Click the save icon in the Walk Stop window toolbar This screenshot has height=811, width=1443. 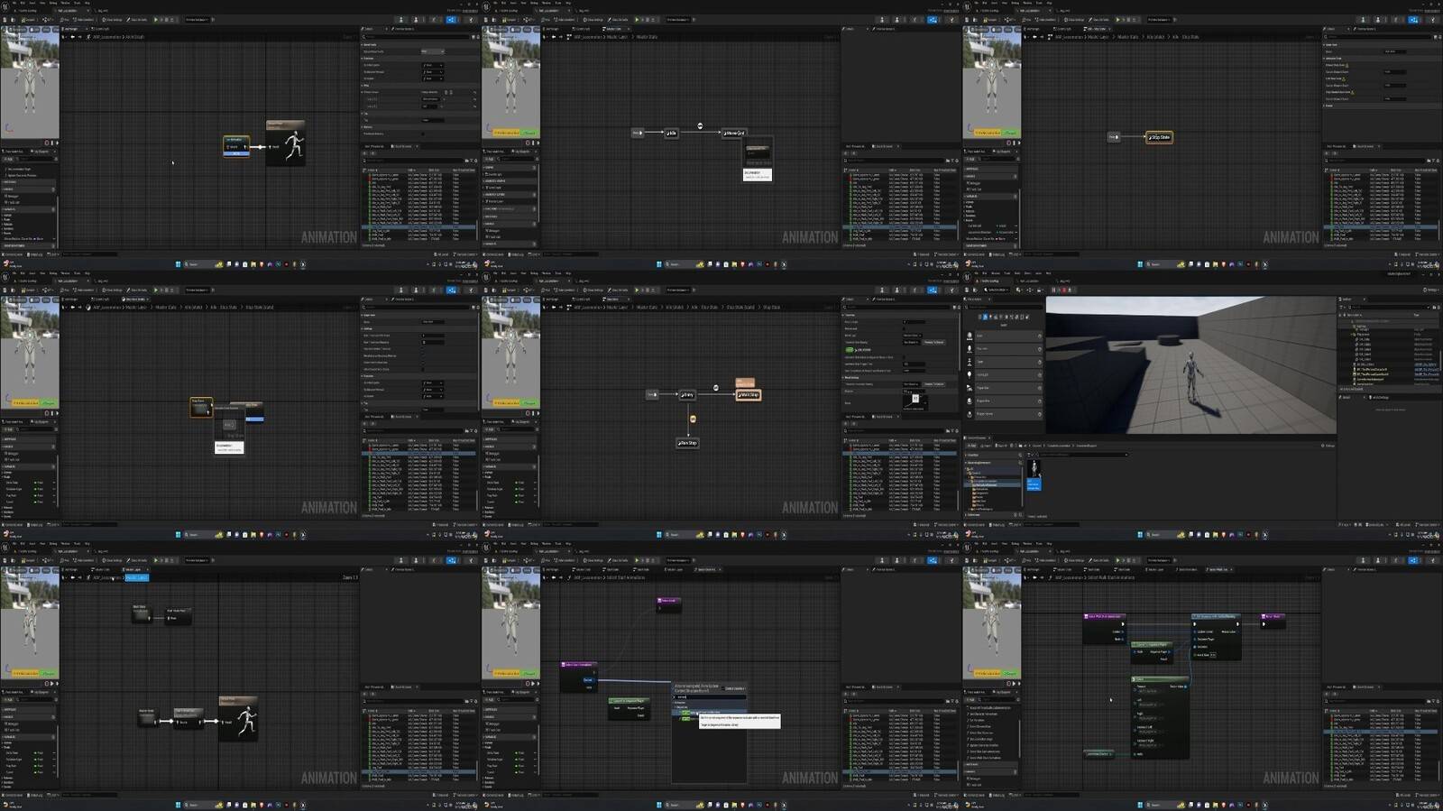[x=486, y=290]
